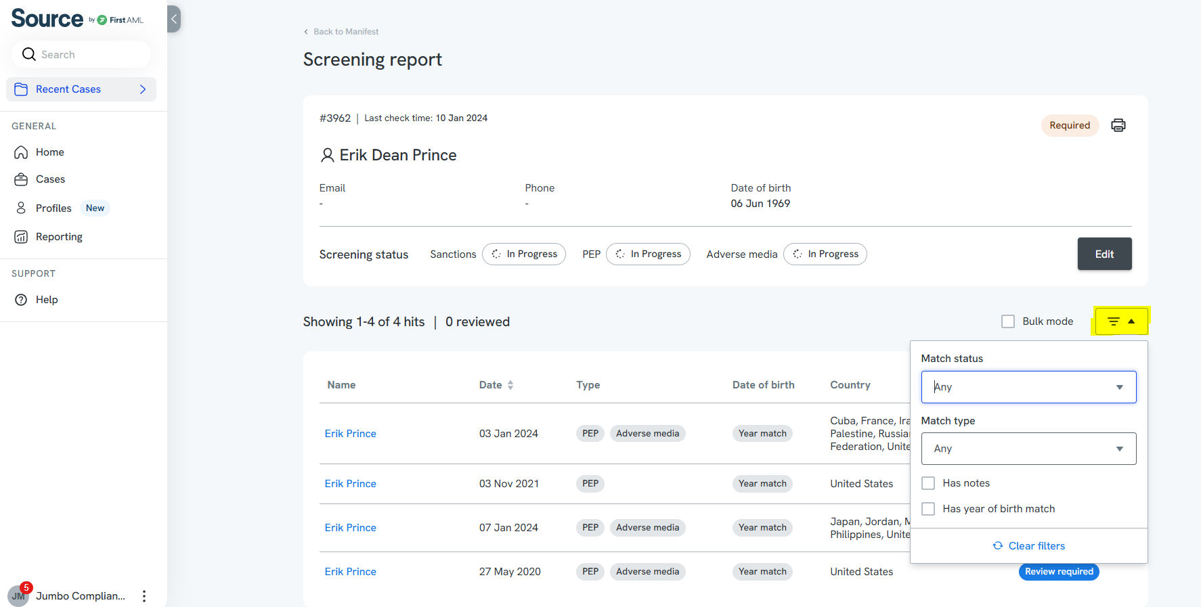Open the Match type dropdown
Viewport: 1201px width, 607px height.
1028,449
